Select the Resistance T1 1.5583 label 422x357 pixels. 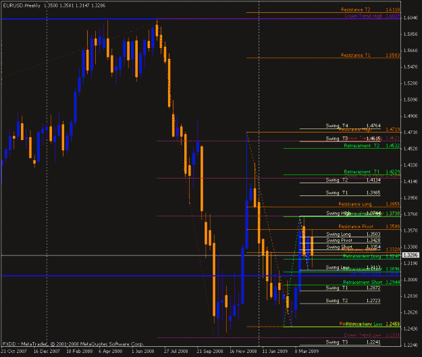click(x=370, y=55)
